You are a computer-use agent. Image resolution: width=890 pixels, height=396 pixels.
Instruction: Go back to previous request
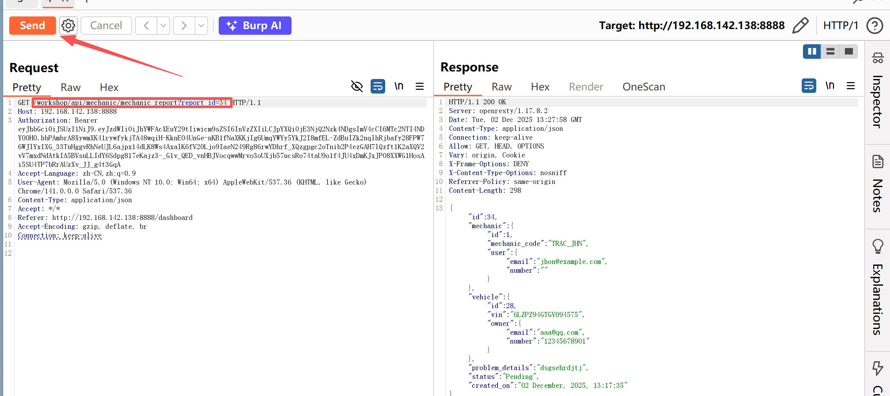(147, 26)
